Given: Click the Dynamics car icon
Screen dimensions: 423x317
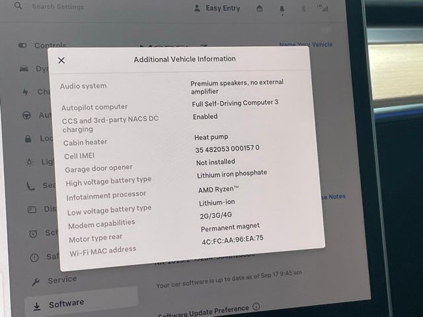Looking at the screenshot, I should (24, 69).
